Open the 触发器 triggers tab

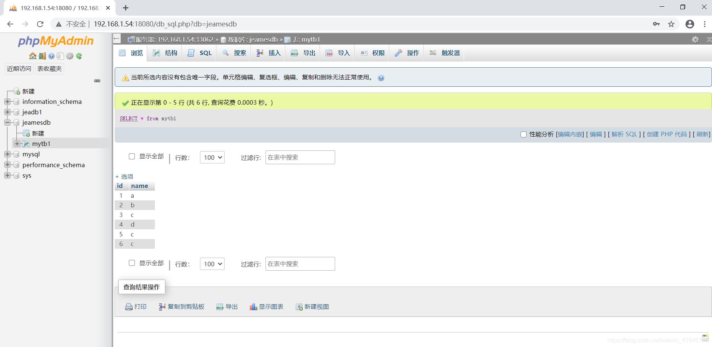click(x=444, y=53)
